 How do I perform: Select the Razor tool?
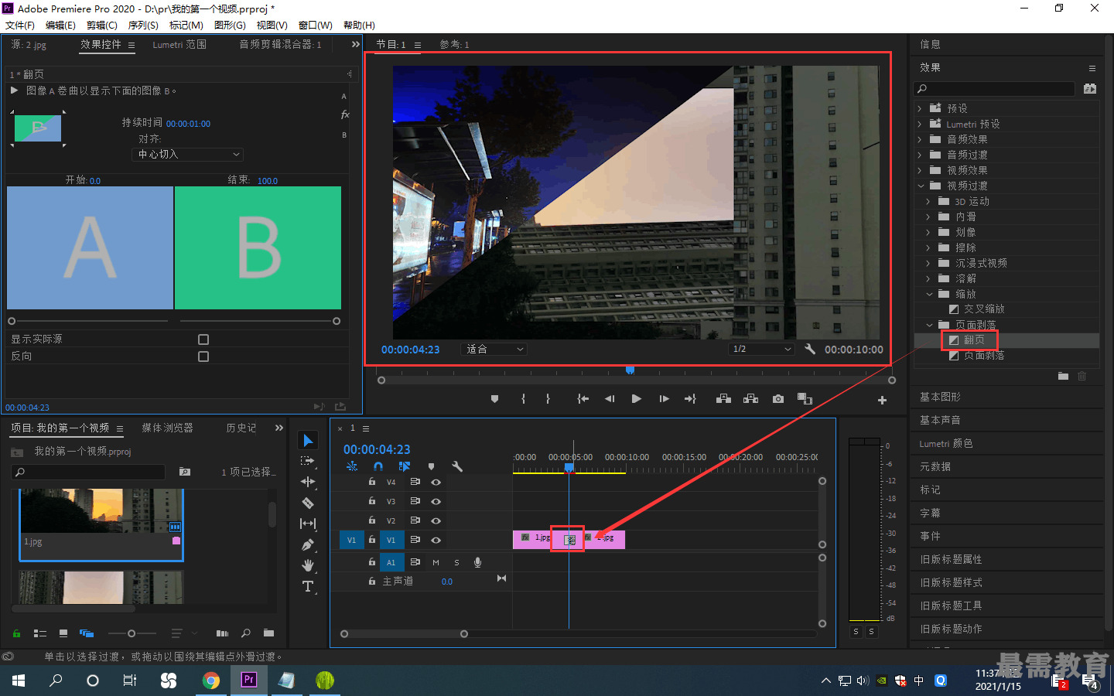[x=308, y=503]
